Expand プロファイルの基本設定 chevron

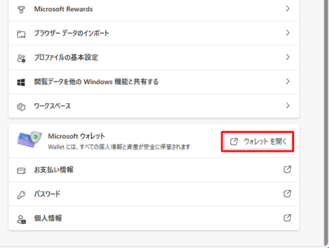pyautogui.click(x=288, y=57)
